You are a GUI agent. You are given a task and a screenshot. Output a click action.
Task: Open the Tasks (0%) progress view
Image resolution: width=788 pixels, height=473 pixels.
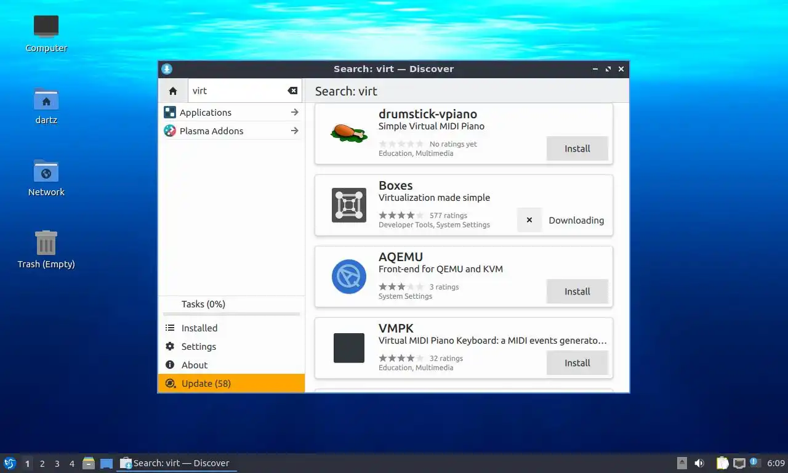231,306
